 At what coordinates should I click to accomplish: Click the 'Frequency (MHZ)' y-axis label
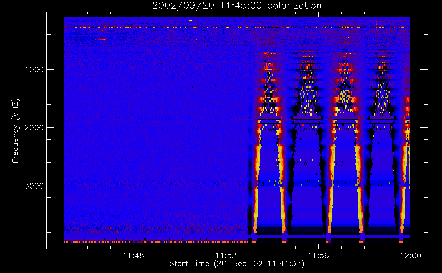(15, 131)
